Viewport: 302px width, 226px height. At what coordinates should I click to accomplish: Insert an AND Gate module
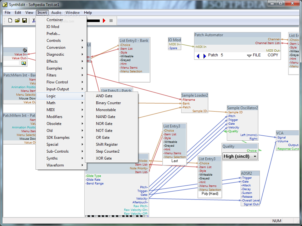[111, 96]
